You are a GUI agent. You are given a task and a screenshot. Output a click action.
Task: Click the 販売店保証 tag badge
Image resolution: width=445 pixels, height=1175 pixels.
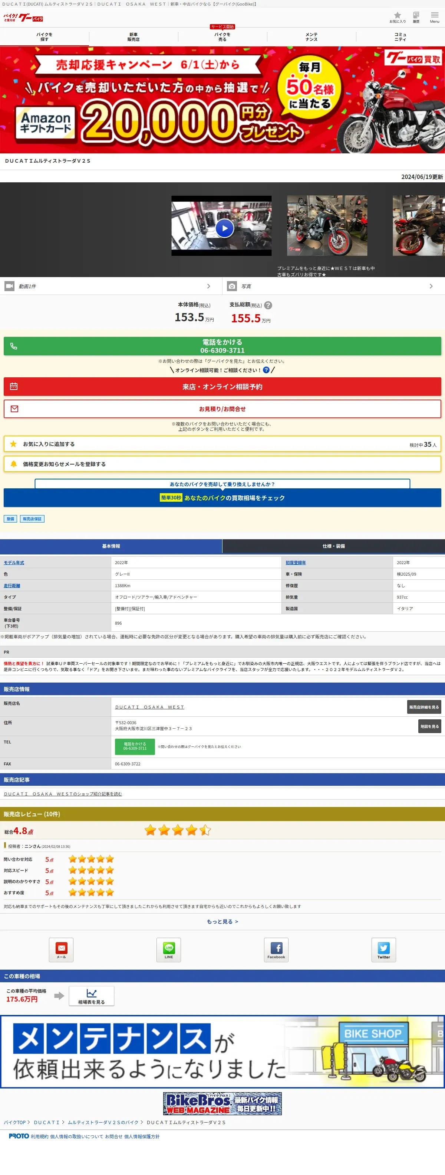32,519
